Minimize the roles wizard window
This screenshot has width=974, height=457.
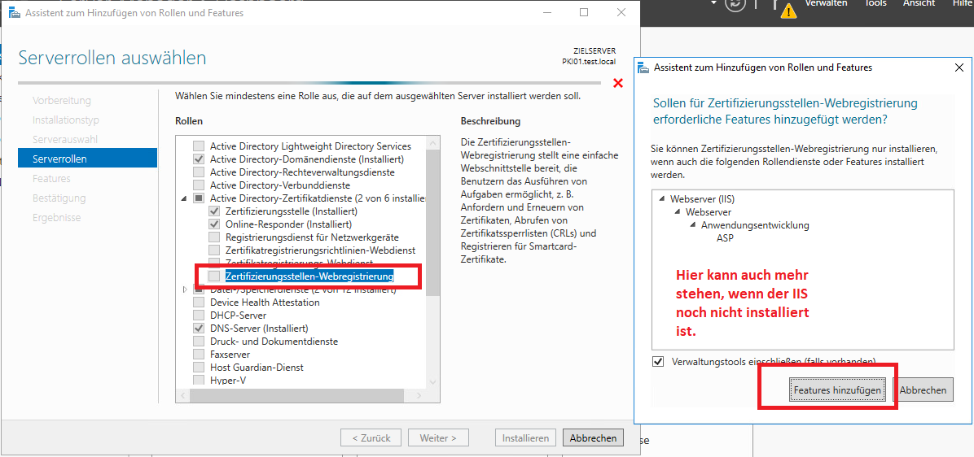click(546, 13)
